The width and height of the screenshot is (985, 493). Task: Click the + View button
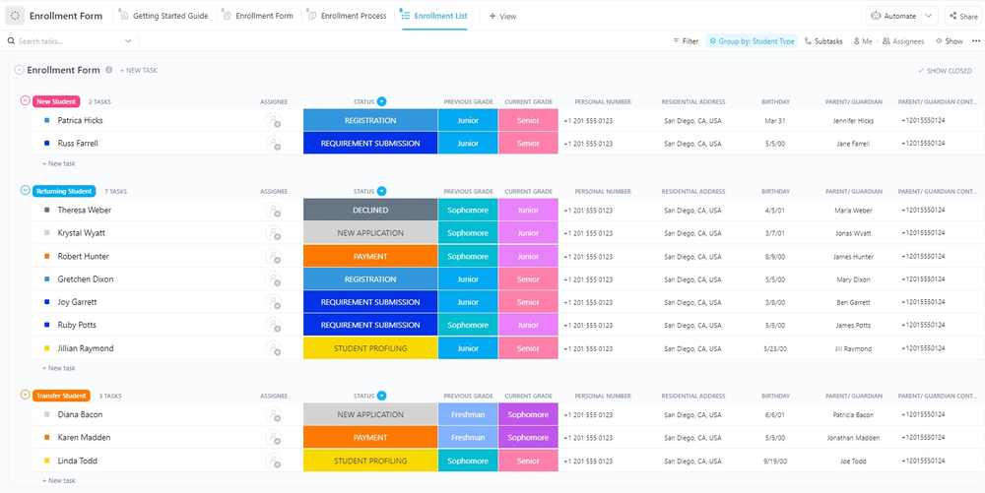[502, 16]
